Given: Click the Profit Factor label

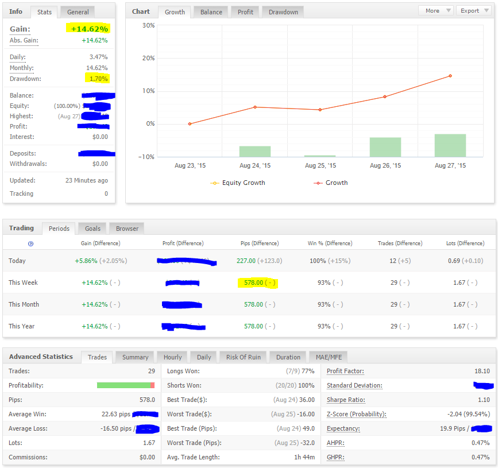Looking at the screenshot, I should tap(345, 371).
